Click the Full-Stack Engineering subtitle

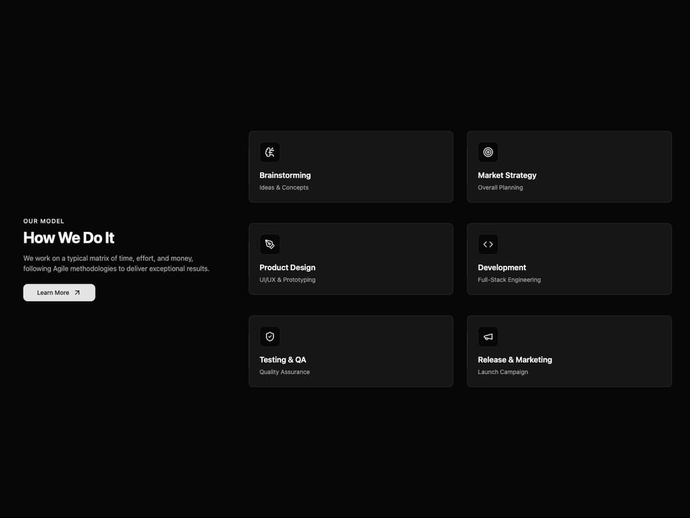coord(509,280)
